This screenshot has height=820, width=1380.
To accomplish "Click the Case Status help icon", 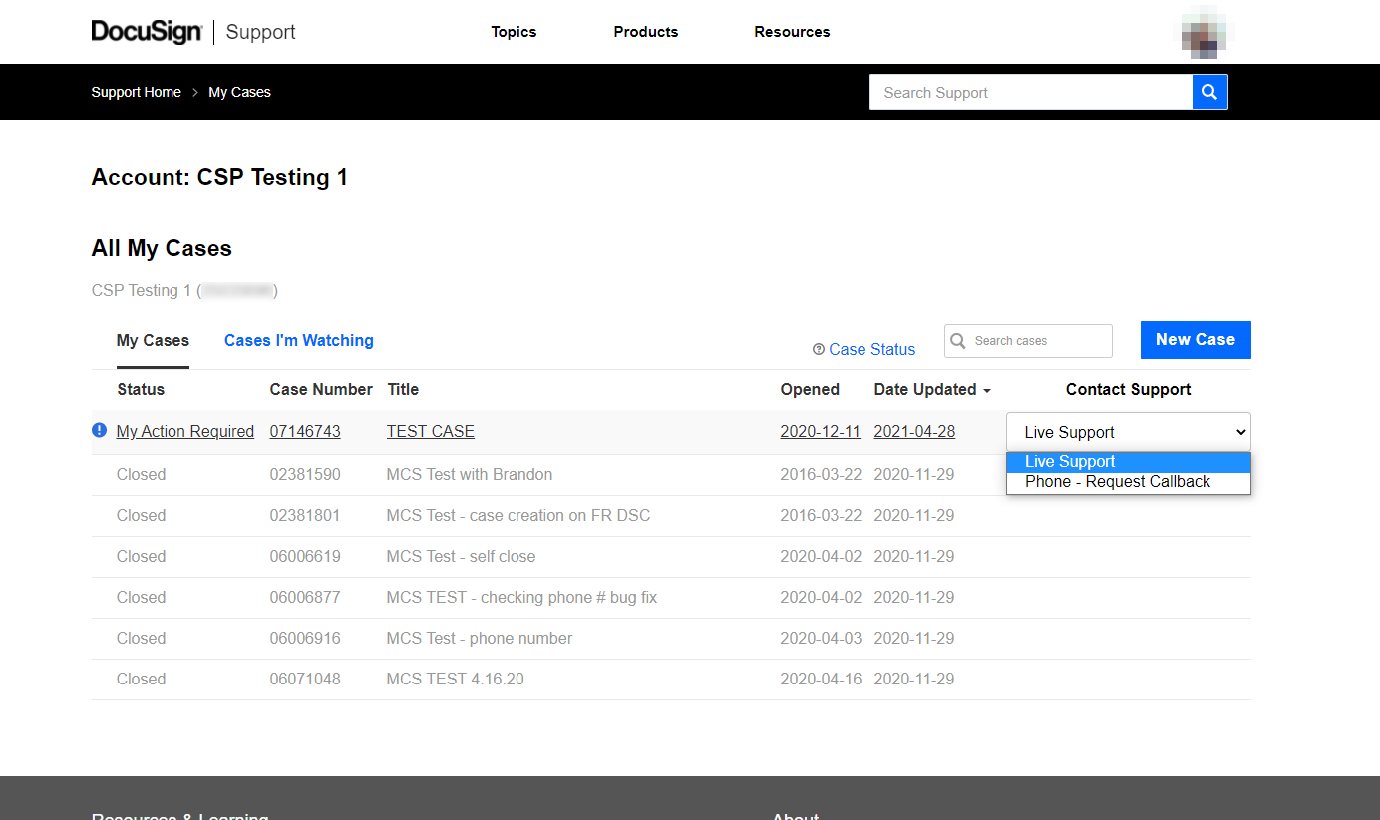I will pyautogui.click(x=818, y=349).
